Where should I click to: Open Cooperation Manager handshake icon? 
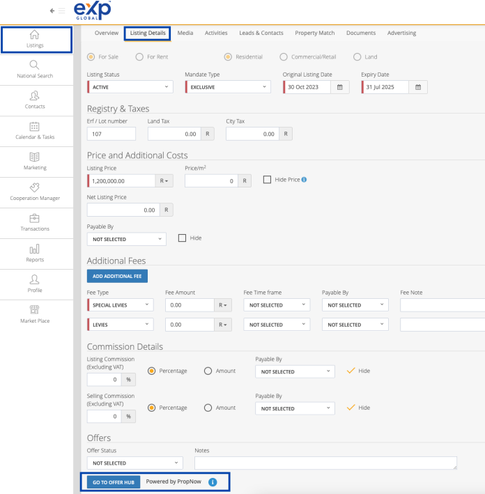pos(35,187)
